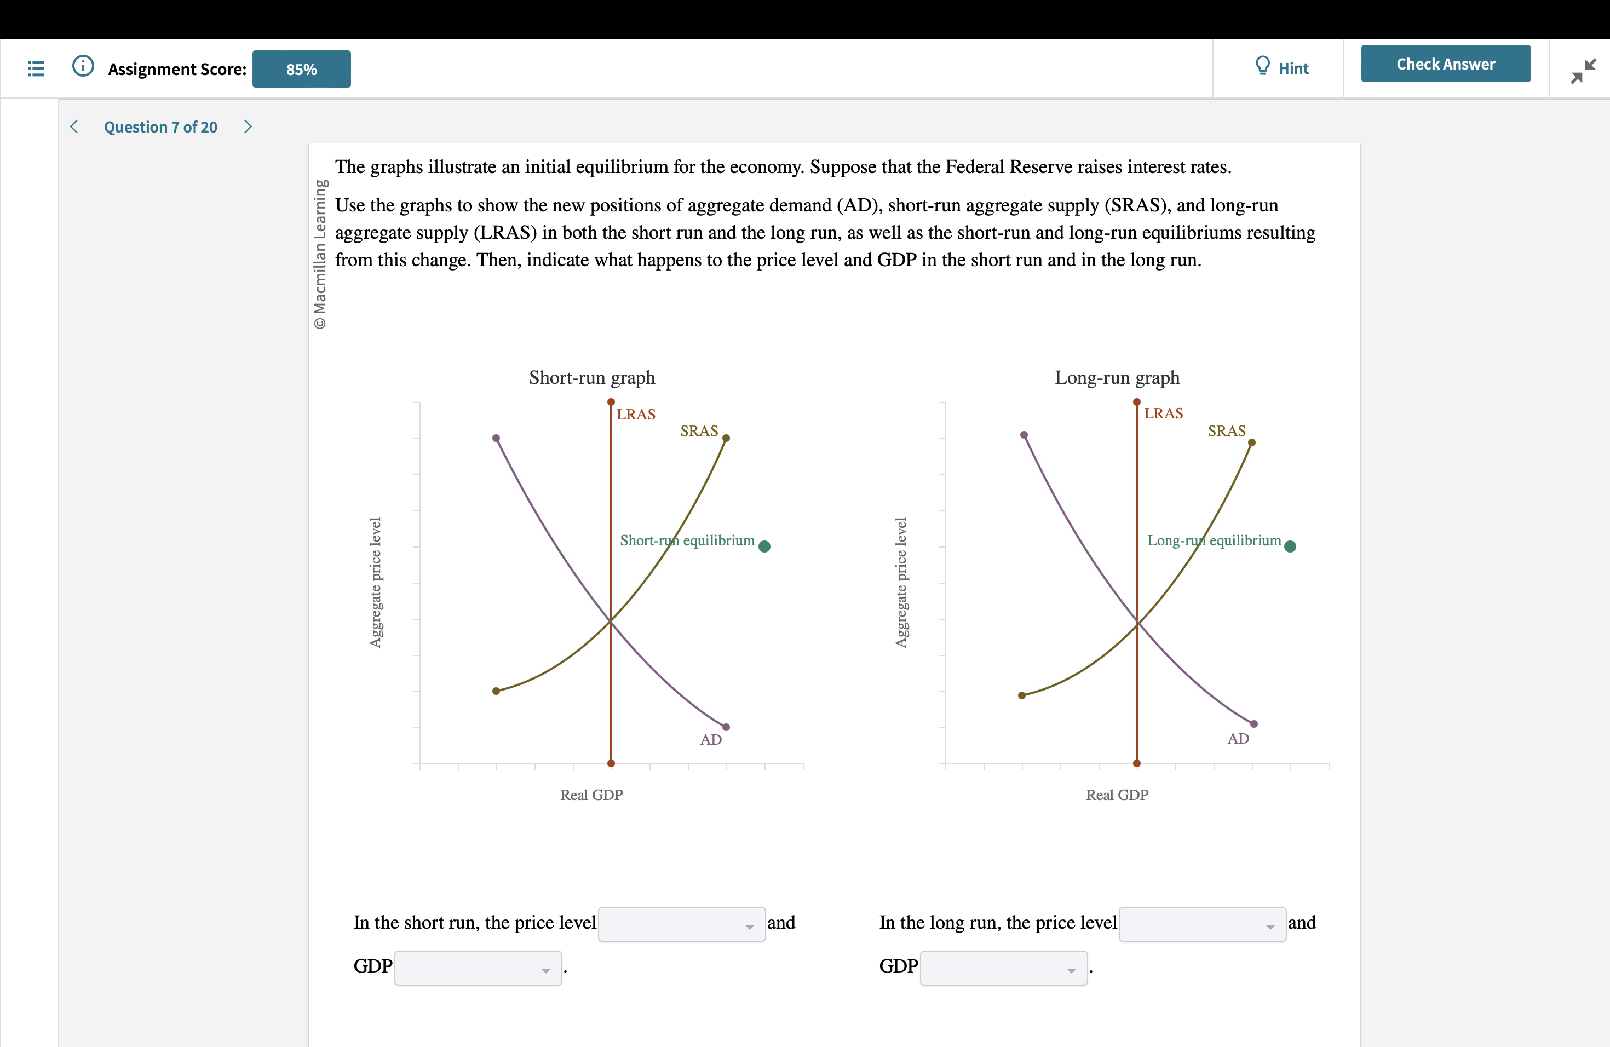Open the short-run price level dropdown

681,924
